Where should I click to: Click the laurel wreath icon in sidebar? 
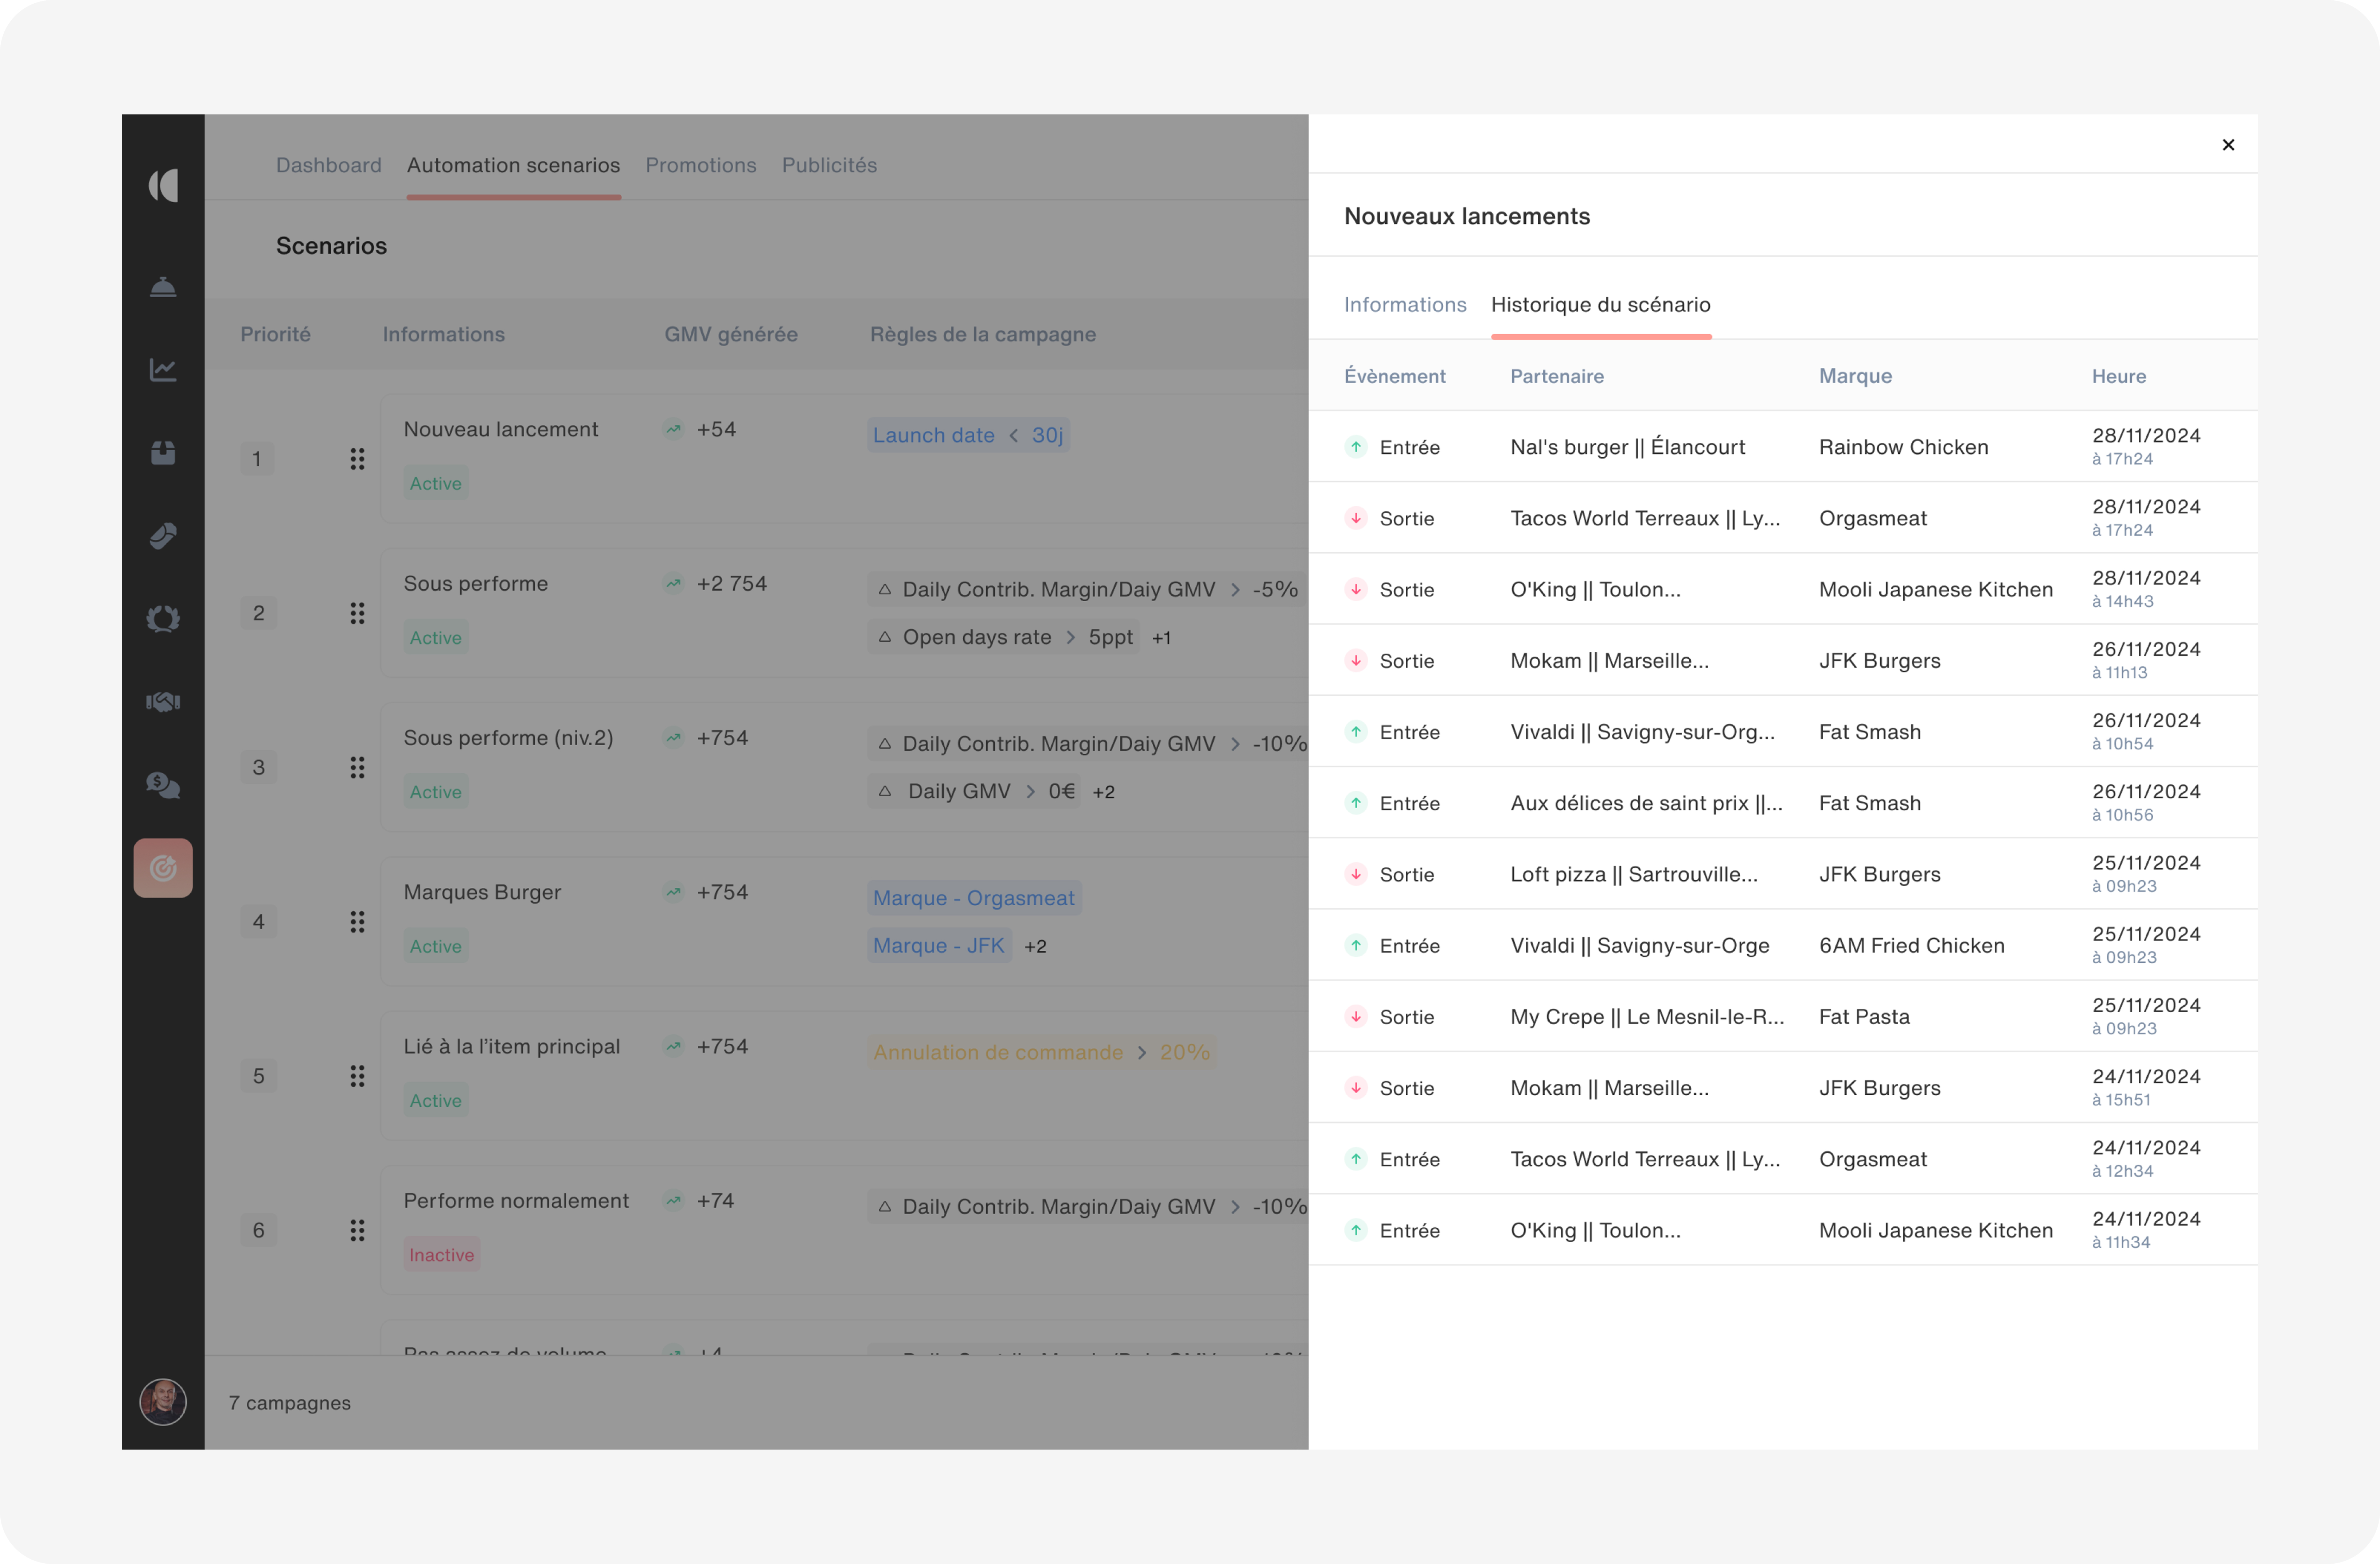[163, 619]
